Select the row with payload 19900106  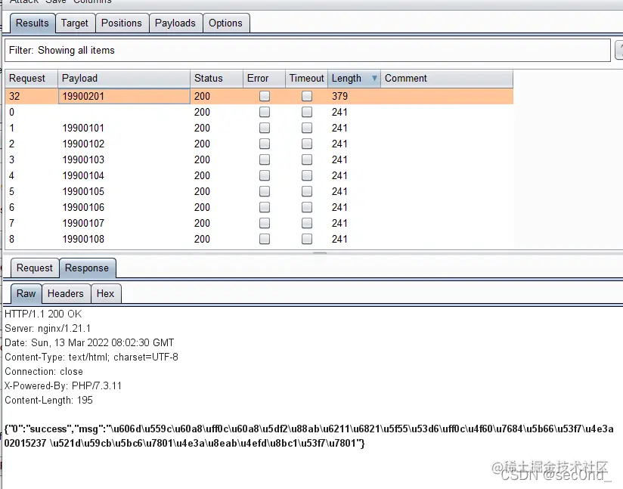click(259, 207)
